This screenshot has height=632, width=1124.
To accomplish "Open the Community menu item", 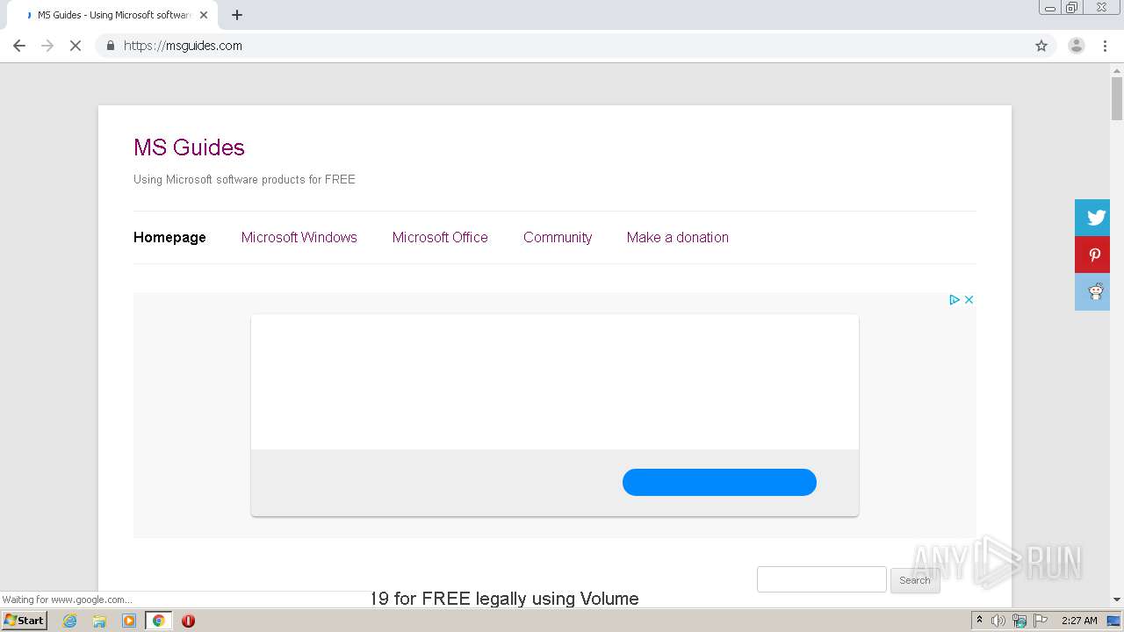I will tap(558, 237).
